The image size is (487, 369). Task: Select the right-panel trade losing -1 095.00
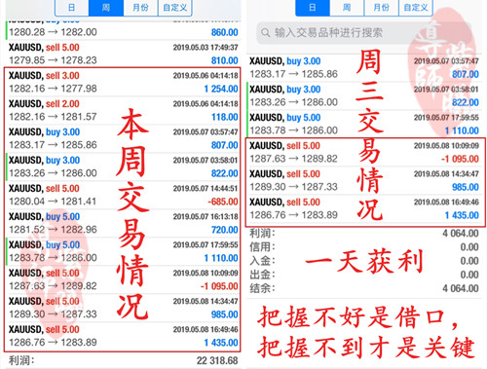pos(364,152)
